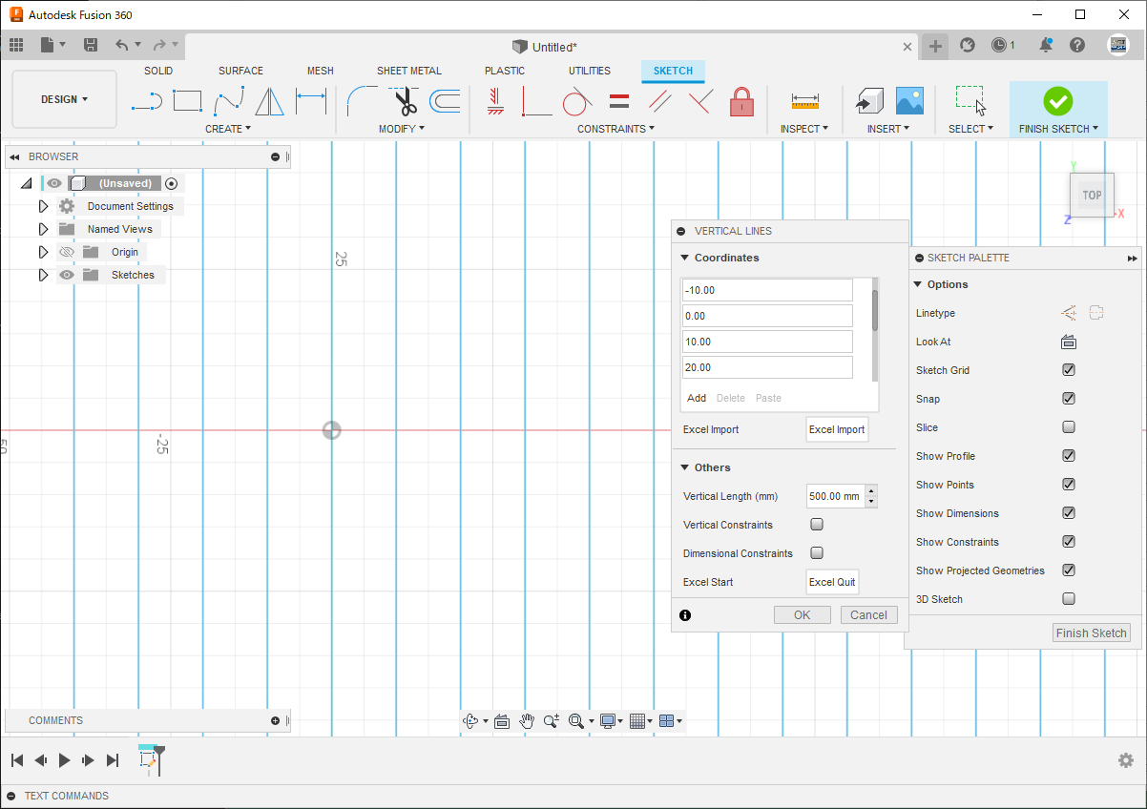Select the 2-Point Rectangle tool

coord(187,100)
